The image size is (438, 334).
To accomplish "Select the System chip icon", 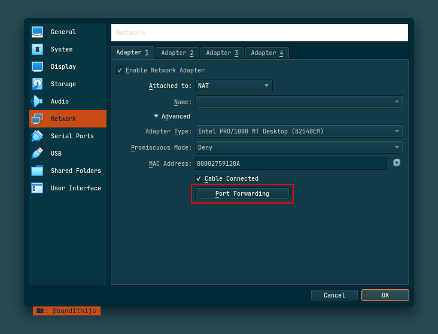I will coord(37,49).
